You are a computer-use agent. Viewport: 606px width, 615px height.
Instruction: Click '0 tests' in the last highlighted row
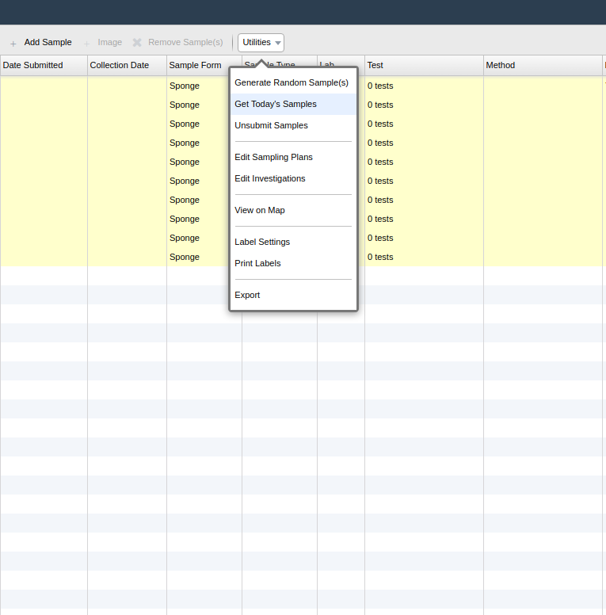(380, 257)
